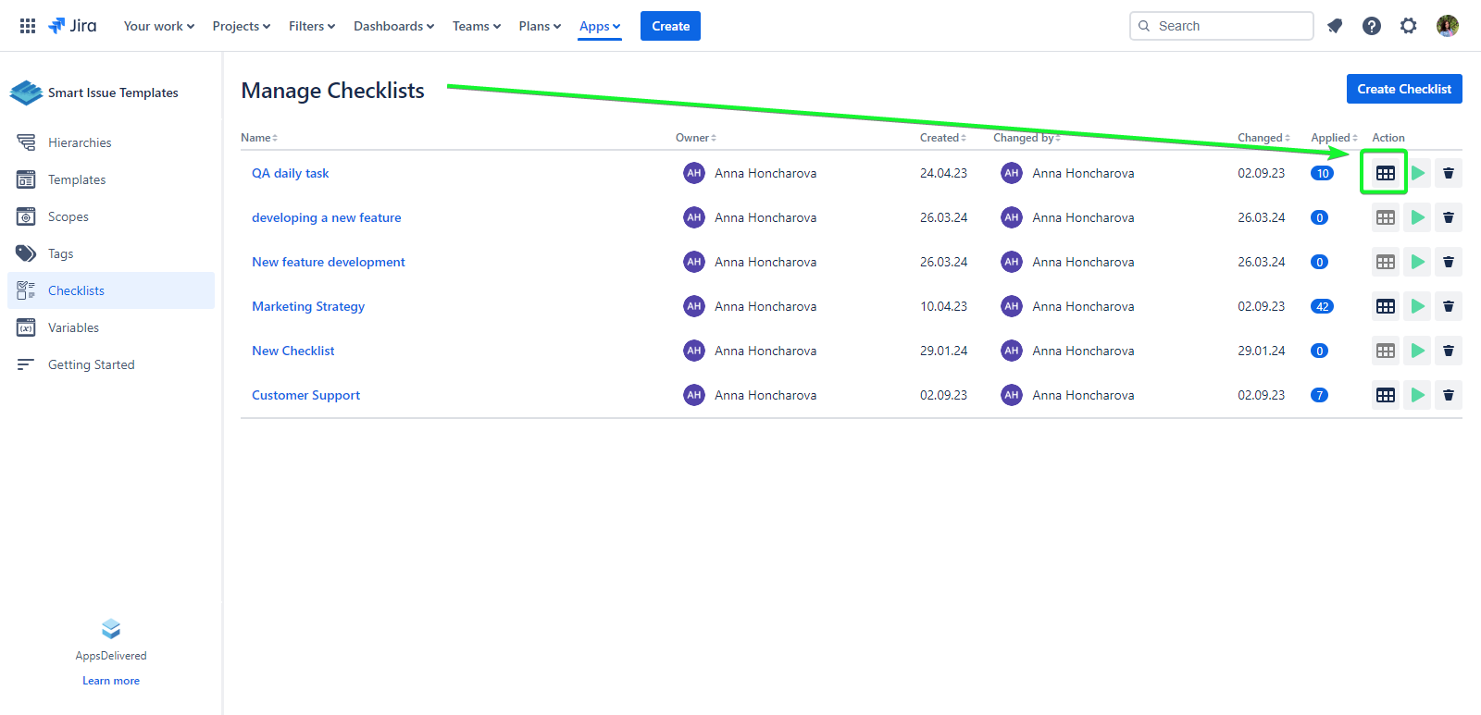Open Jira app switcher grid icon
Image resolution: width=1481 pixels, height=715 pixels.
click(x=28, y=26)
